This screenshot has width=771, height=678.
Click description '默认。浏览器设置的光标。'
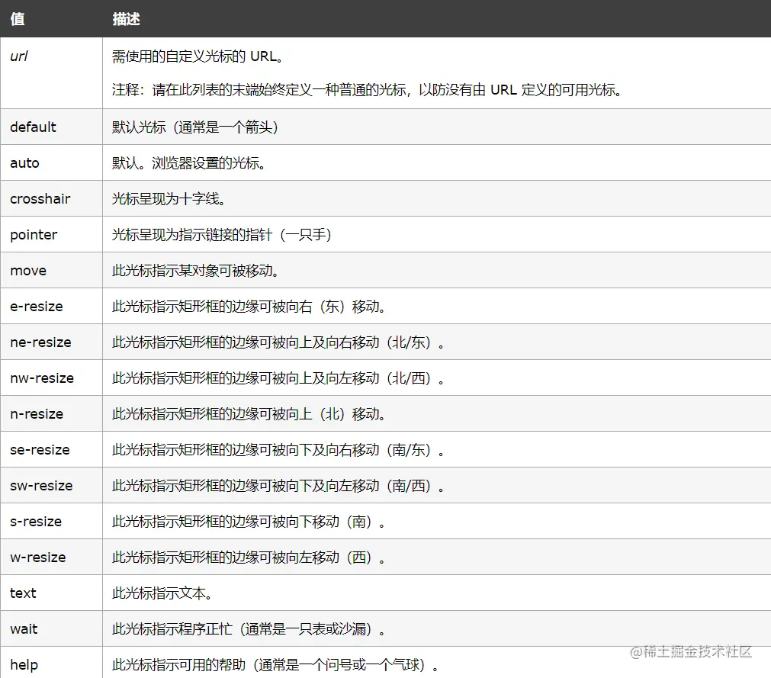[x=189, y=163]
